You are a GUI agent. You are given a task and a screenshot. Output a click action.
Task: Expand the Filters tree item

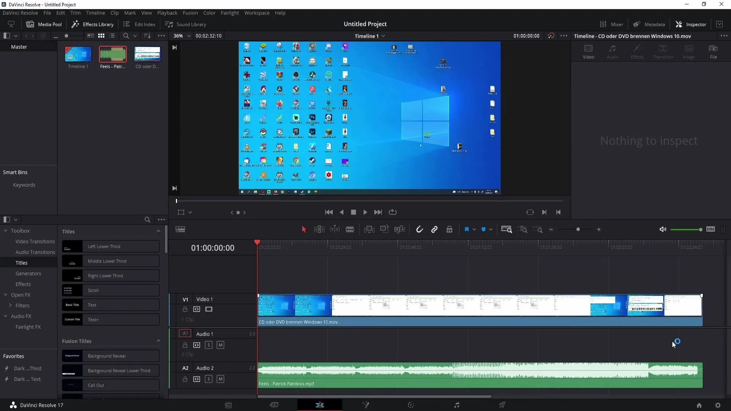click(x=10, y=306)
